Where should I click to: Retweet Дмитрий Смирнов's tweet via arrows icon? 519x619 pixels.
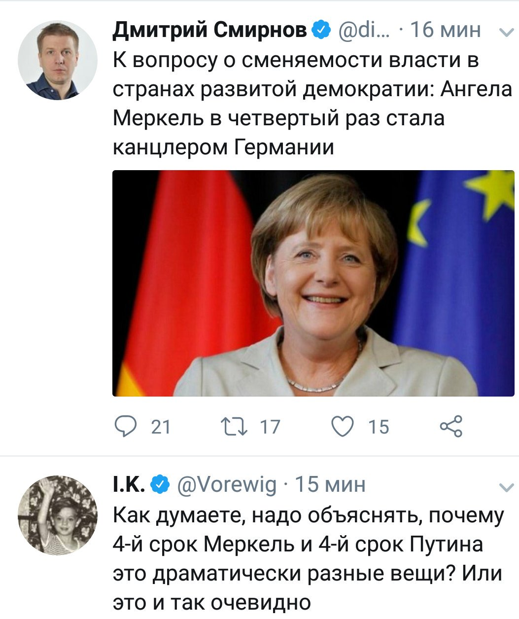pyautogui.click(x=234, y=427)
